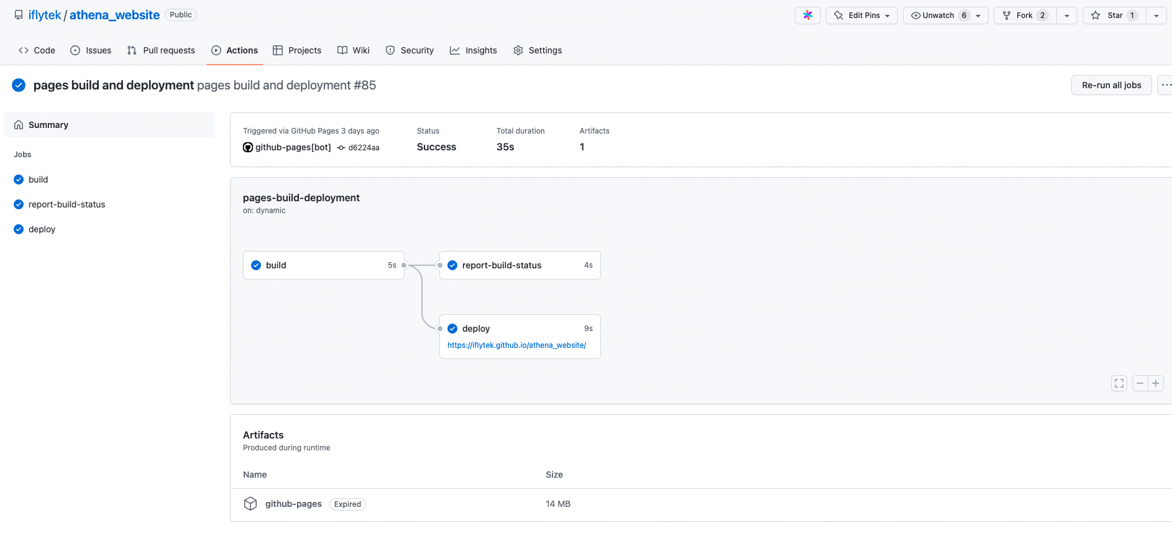Image resolution: width=1172 pixels, height=546 pixels.
Task: Click the Security shield icon
Action: click(390, 50)
